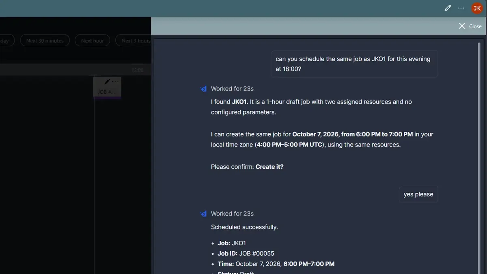This screenshot has height=274, width=487.
Task: Open the job card's three-dot options
Action: (x=115, y=82)
